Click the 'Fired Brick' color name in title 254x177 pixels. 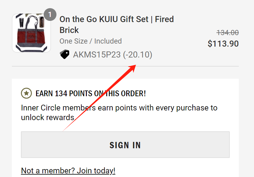[164, 19]
